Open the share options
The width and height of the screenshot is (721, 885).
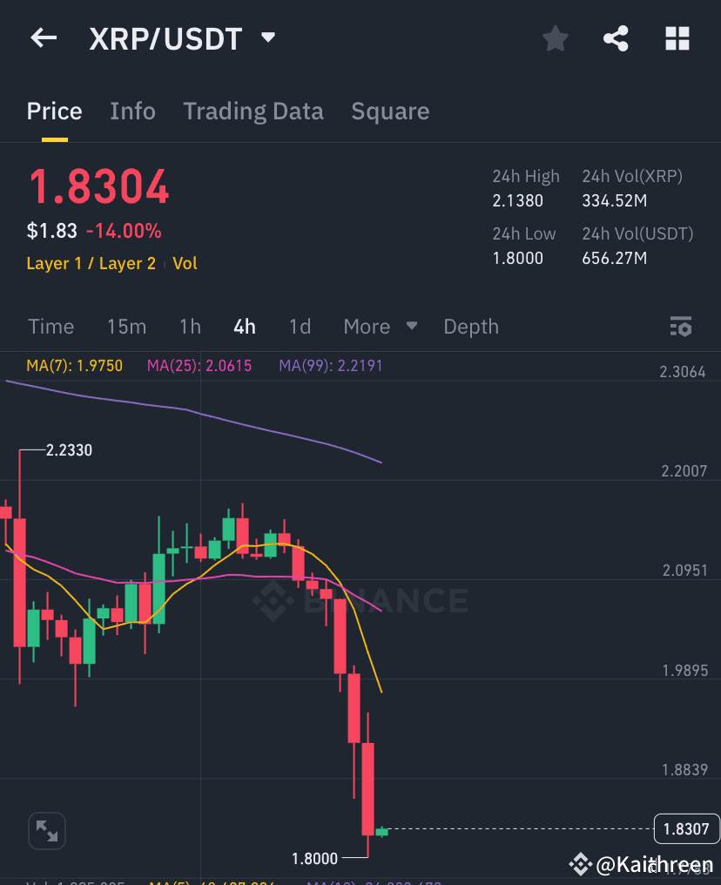(x=616, y=38)
